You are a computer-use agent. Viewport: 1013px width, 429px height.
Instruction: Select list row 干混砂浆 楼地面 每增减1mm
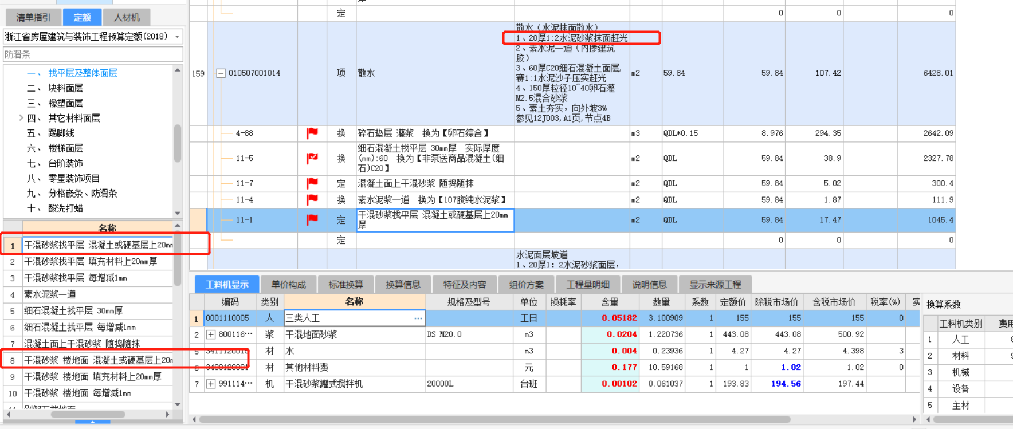[97, 393]
